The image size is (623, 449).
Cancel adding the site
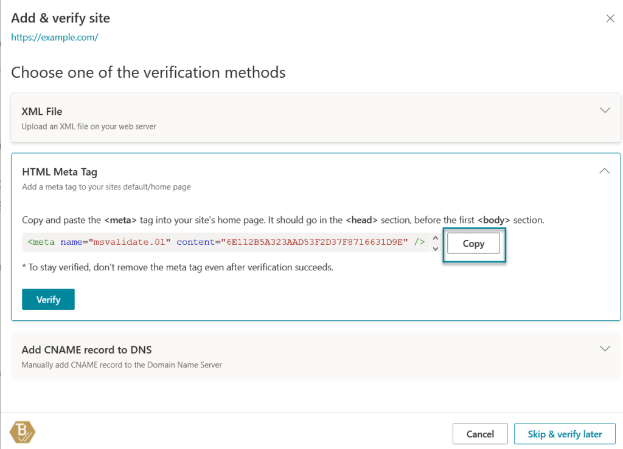(480, 433)
